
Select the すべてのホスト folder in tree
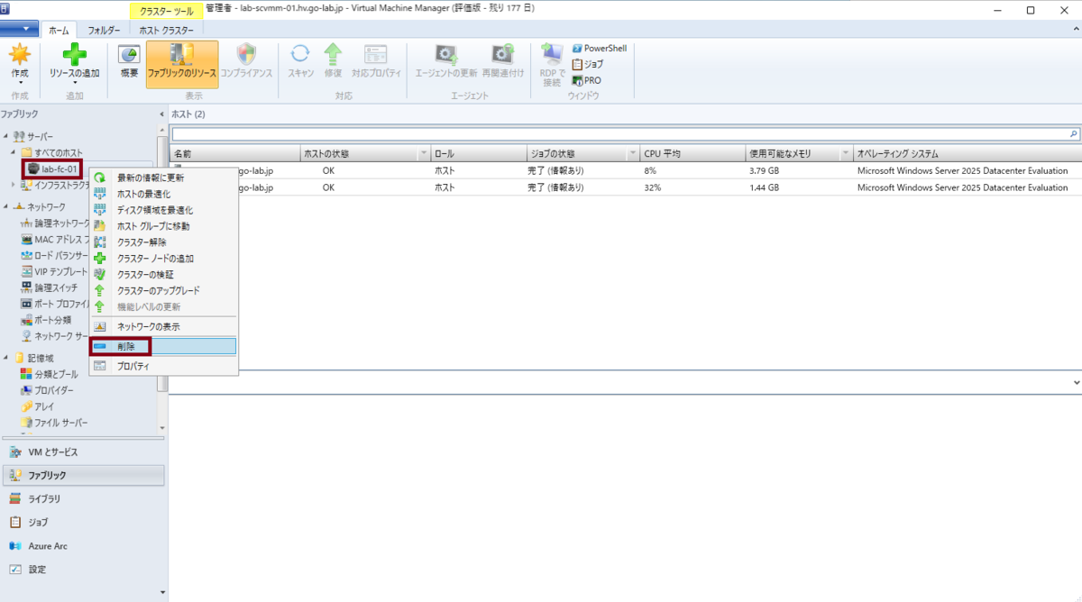tap(51, 151)
